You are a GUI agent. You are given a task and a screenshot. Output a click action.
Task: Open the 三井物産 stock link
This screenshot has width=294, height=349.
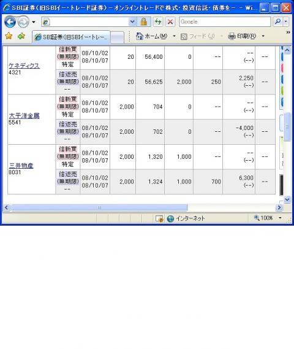click(x=21, y=166)
